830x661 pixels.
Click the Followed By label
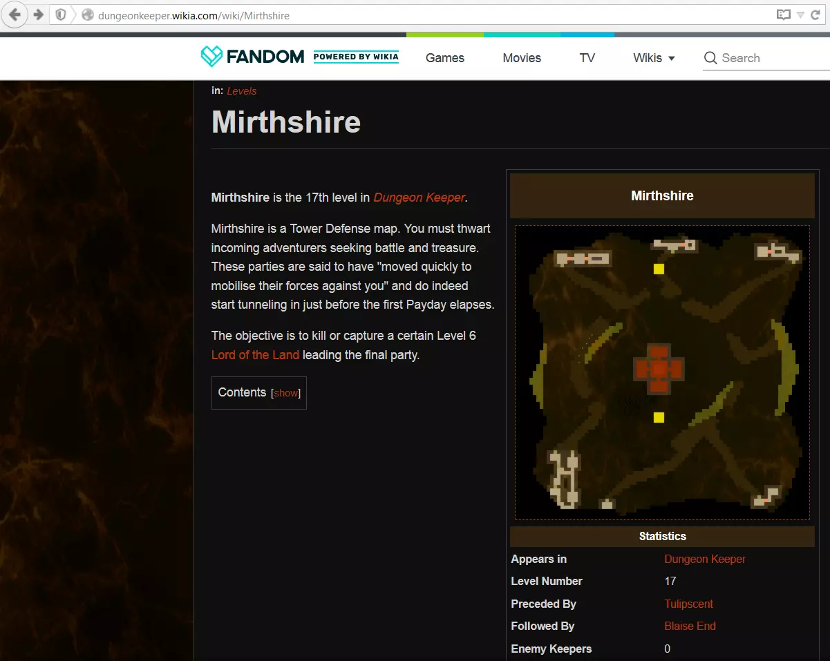click(543, 626)
